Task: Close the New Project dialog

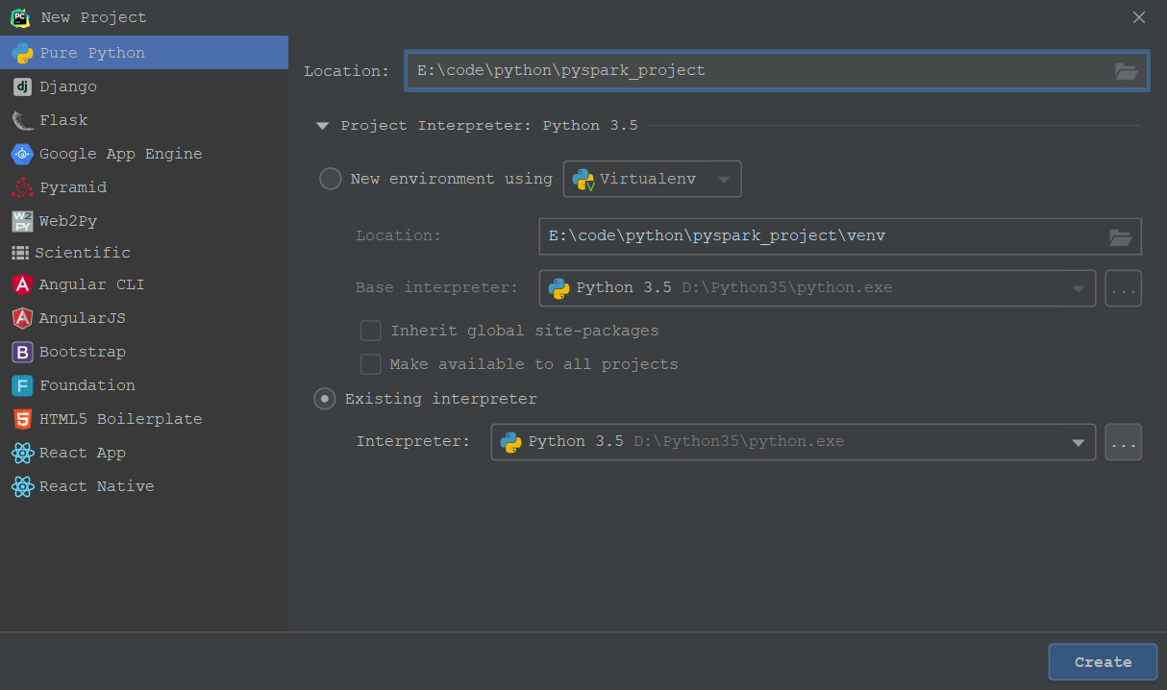Action: pyautogui.click(x=1139, y=17)
